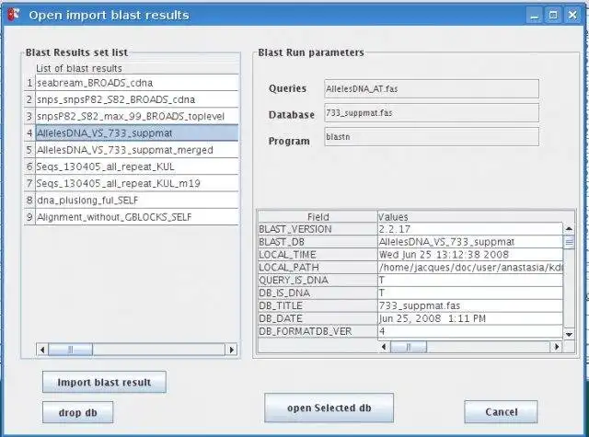Click Jun 25, 2008 1:11 PM value
Screen dimensions: 589x437
coord(470,318)
